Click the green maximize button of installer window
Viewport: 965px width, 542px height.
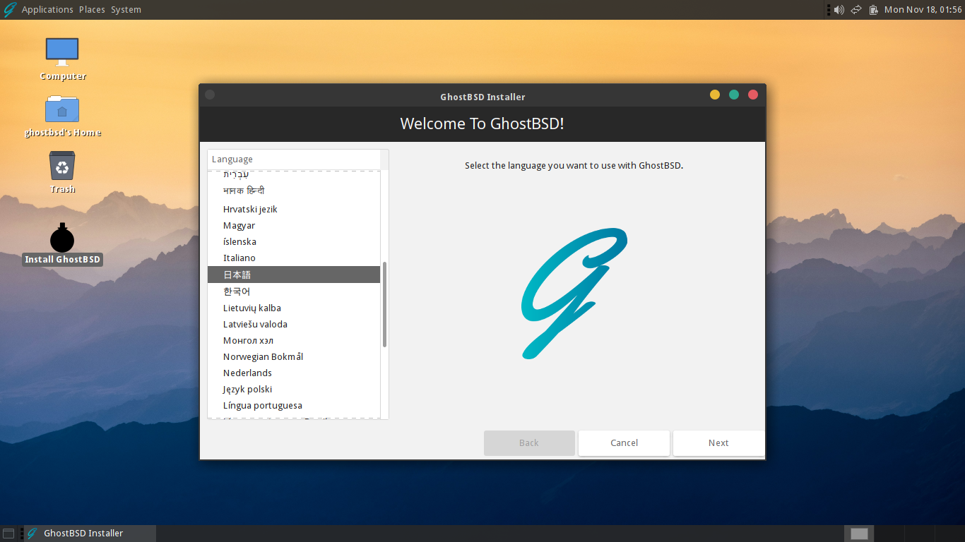coord(734,95)
